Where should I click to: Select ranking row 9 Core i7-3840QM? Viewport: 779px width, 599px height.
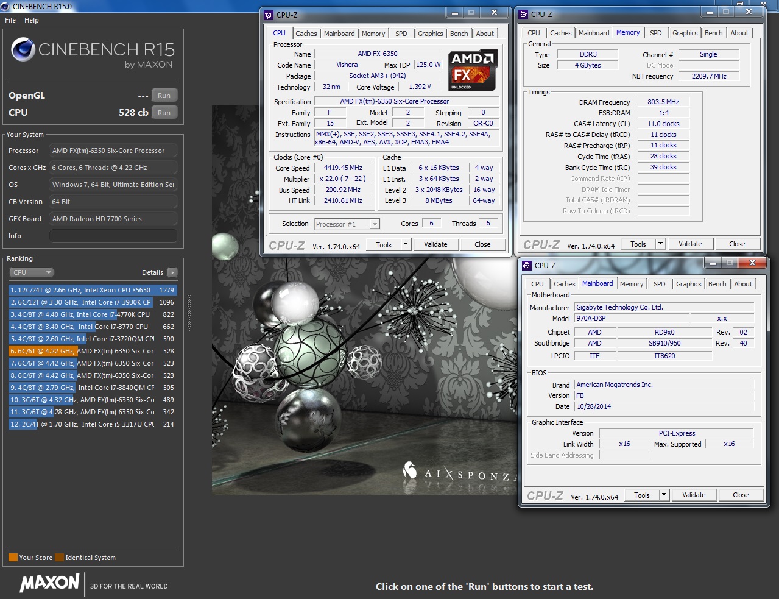point(93,388)
